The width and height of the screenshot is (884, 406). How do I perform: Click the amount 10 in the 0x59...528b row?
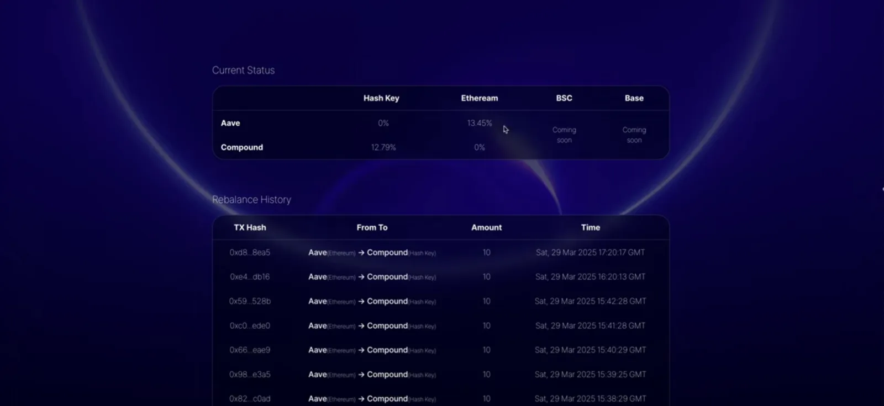click(x=487, y=301)
